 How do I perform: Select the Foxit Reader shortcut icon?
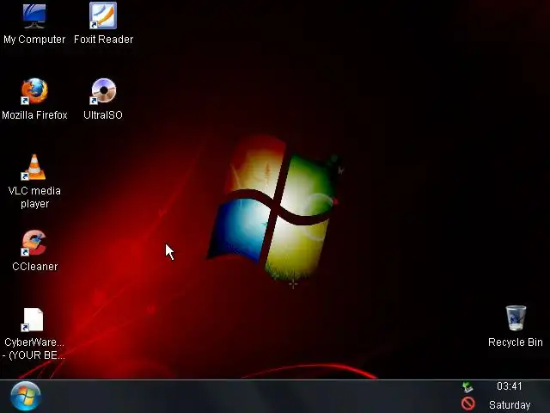click(x=103, y=15)
